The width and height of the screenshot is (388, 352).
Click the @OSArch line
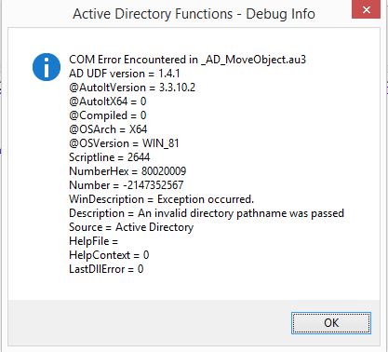click(108, 129)
